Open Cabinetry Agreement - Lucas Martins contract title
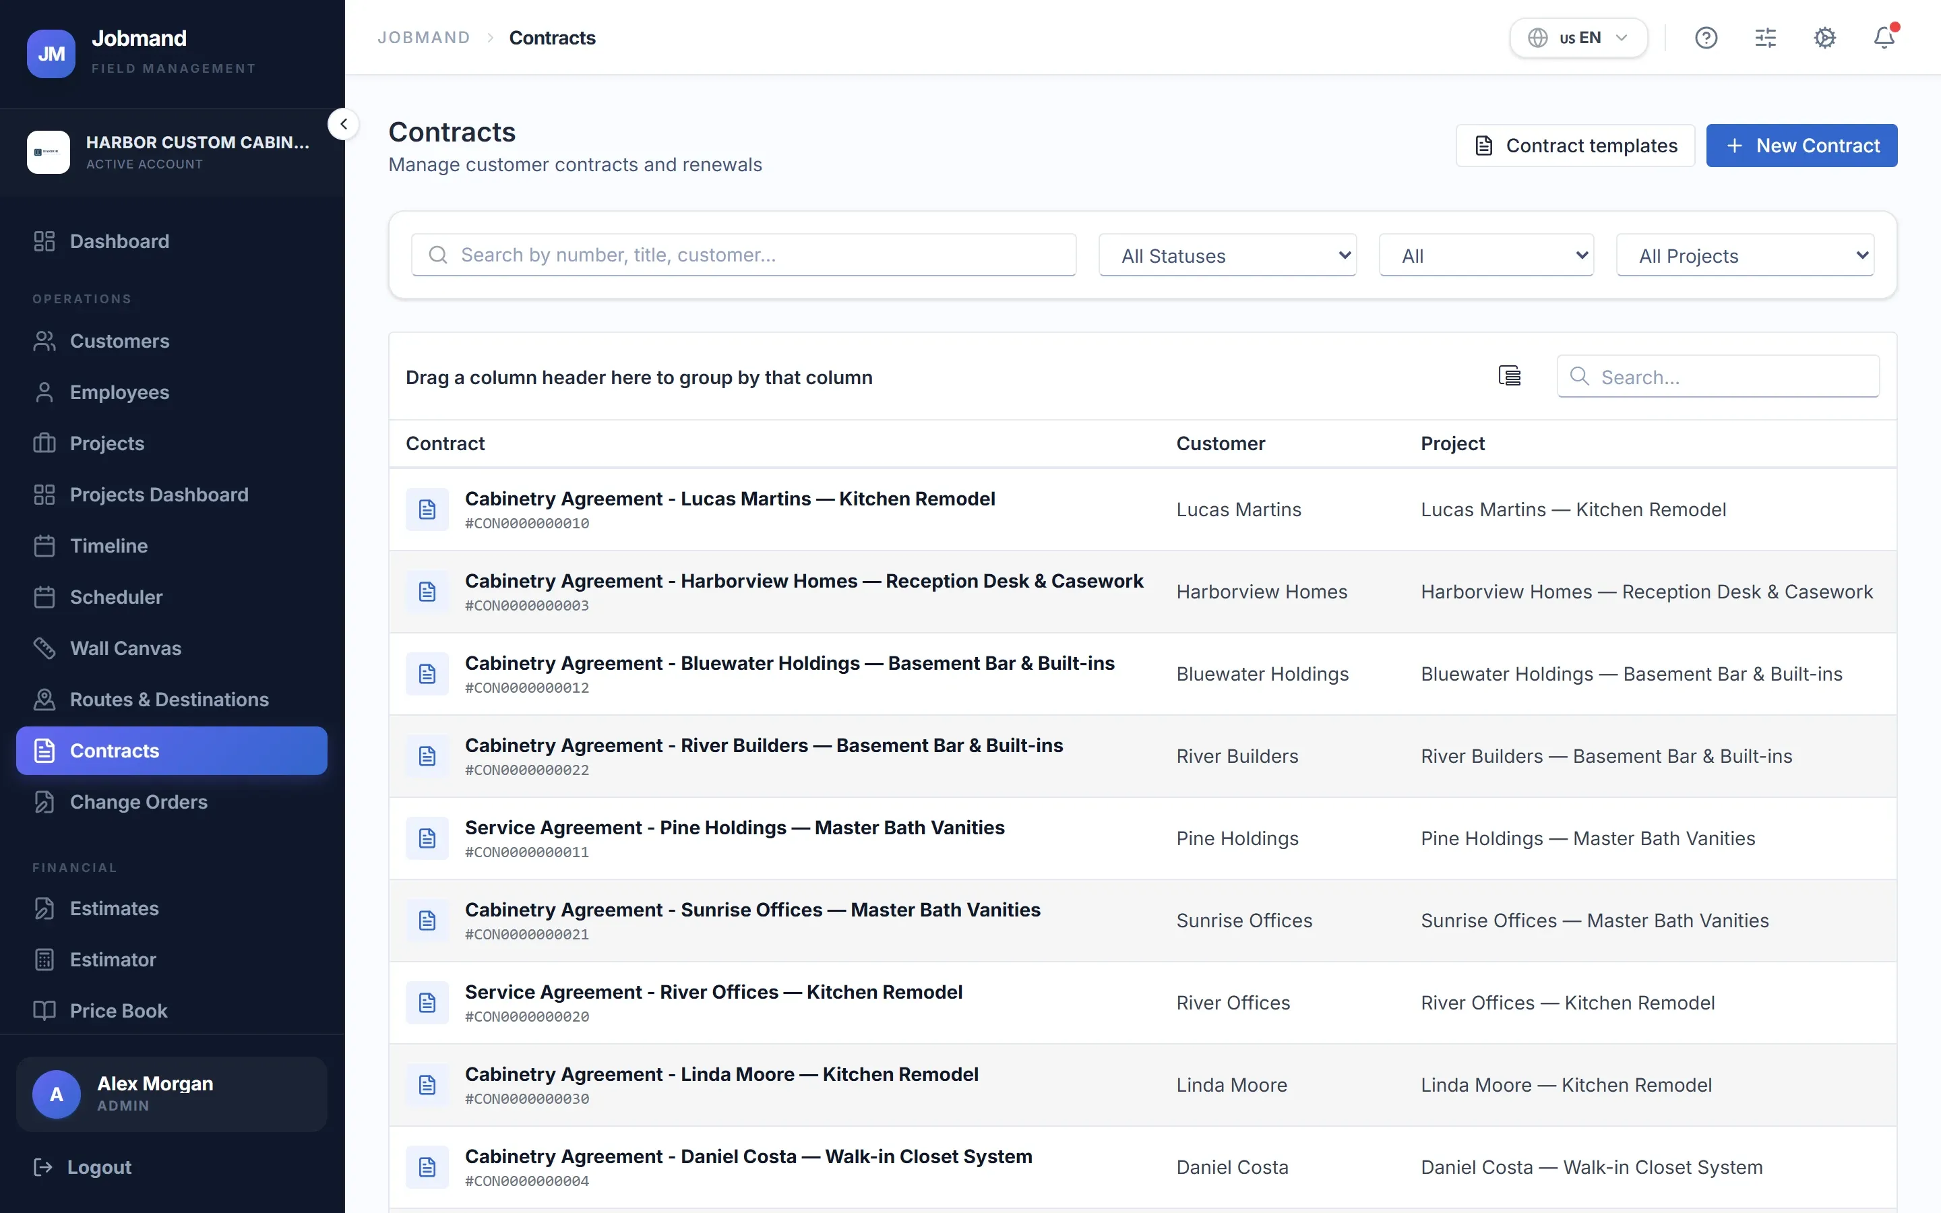Image resolution: width=1941 pixels, height=1213 pixels. pyautogui.click(x=730, y=499)
